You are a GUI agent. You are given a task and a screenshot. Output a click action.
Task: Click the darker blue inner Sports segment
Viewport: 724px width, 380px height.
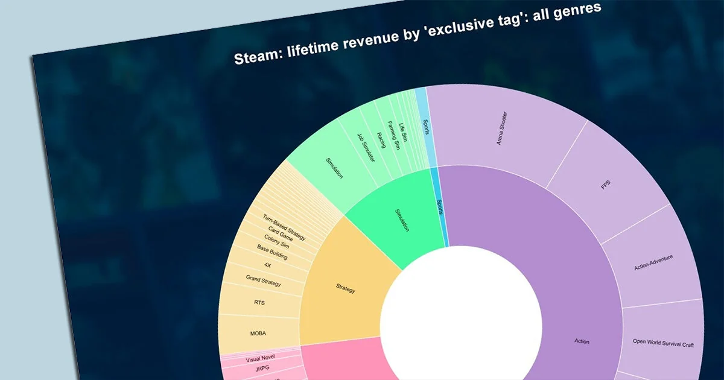[439, 207]
